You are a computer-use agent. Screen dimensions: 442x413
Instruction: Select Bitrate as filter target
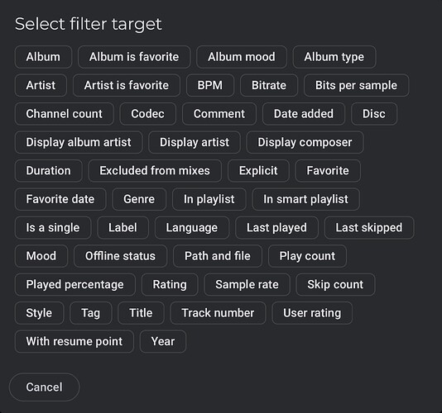269,86
